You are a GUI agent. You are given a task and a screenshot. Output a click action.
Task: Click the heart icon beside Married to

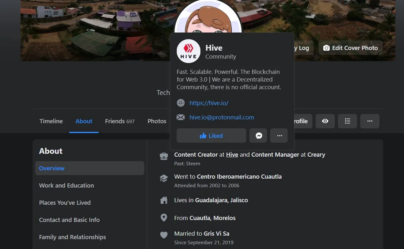pos(164,235)
